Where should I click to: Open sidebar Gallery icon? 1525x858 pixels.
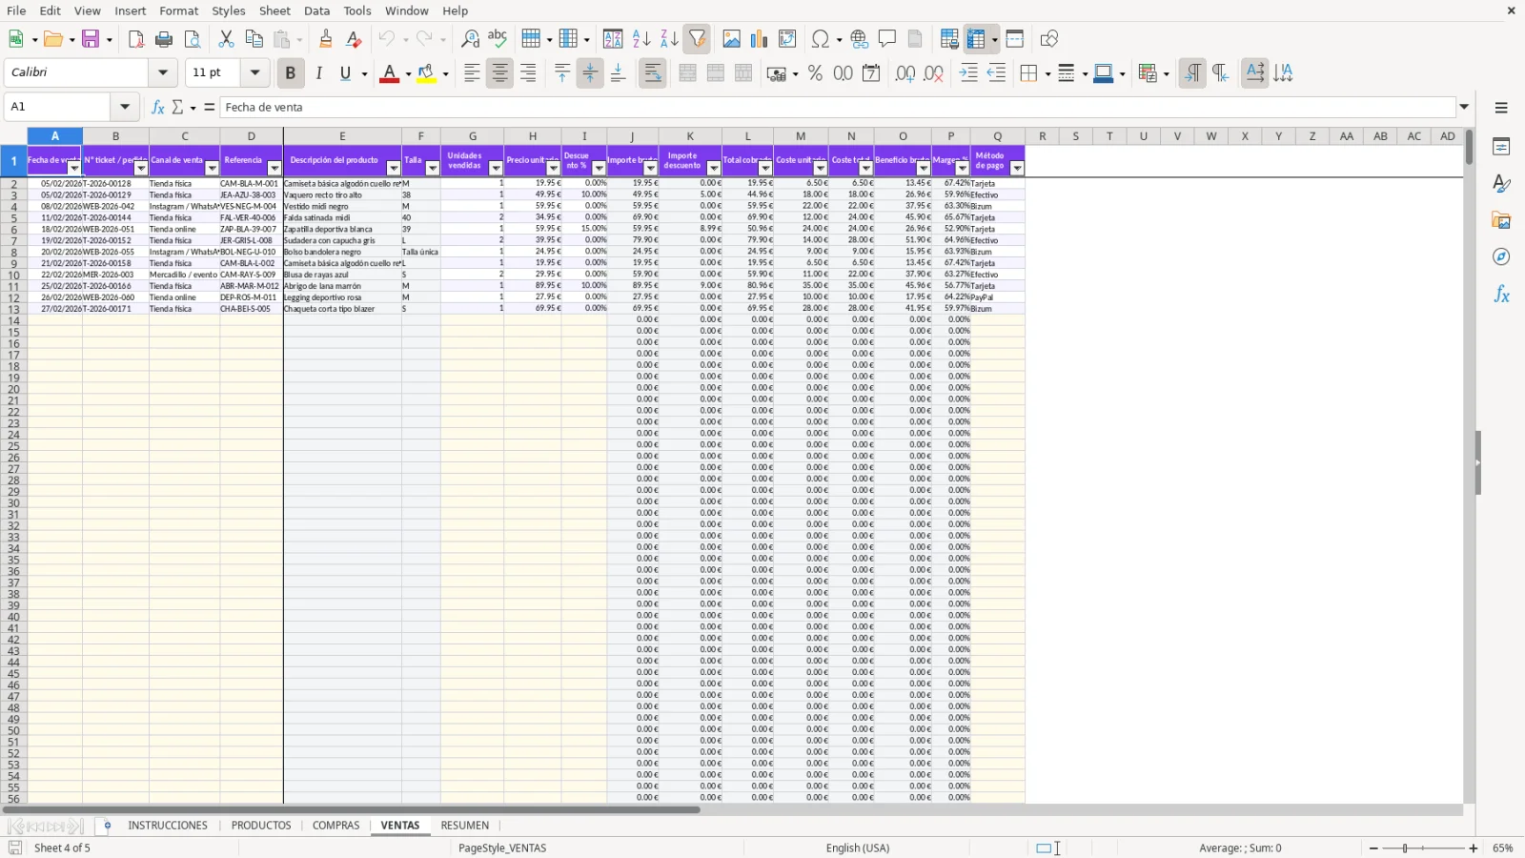(x=1501, y=220)
